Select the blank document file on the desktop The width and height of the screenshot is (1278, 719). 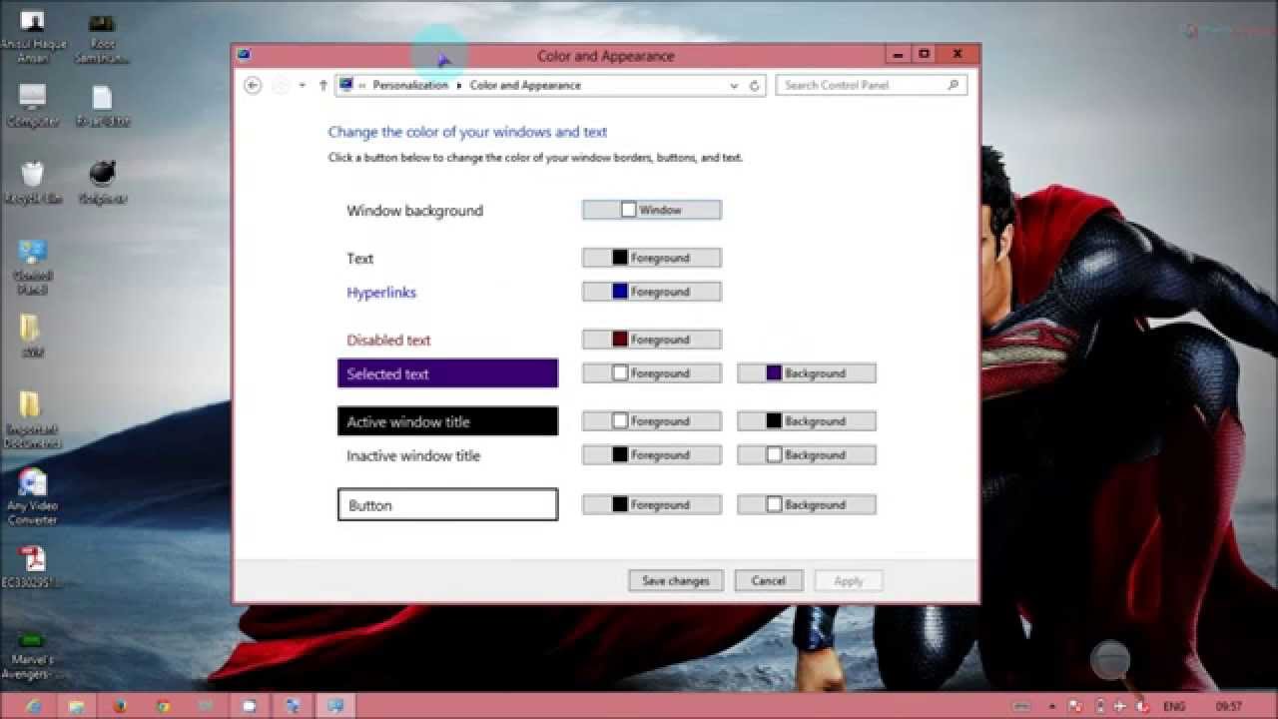click(x=102, y=106)
